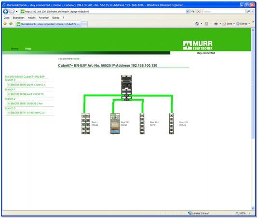Click the Stop loading X icon
258x218 pixels.
click(x=198, y=12)
